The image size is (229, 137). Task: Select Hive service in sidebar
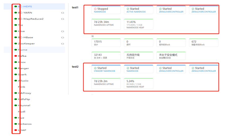(21, 31)
